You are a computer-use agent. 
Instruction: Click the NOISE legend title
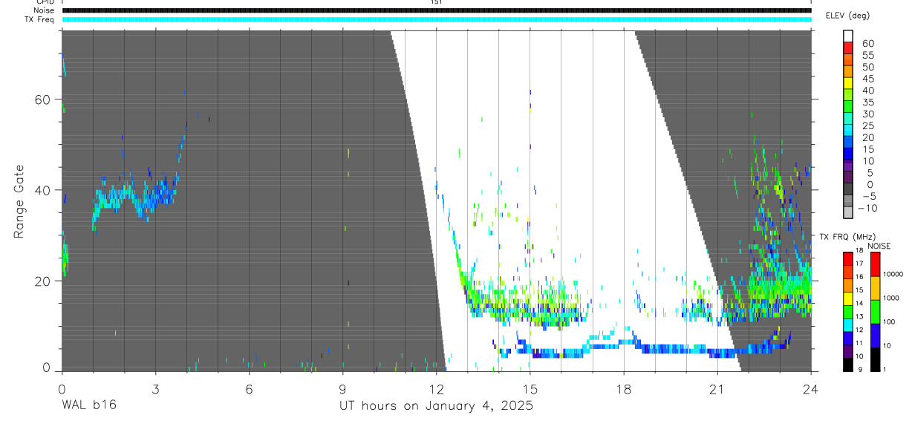(x=879, y=247)
